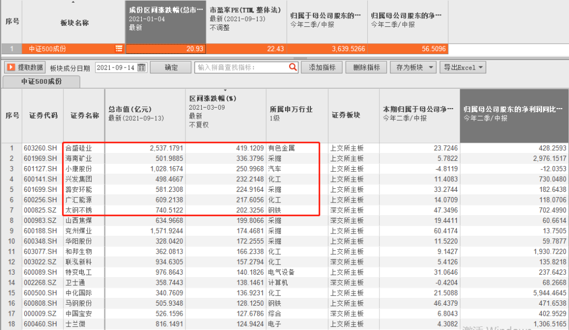Click the 56.5096 value cell
This screenshot has width=569, height=330.
click(407, 48)
